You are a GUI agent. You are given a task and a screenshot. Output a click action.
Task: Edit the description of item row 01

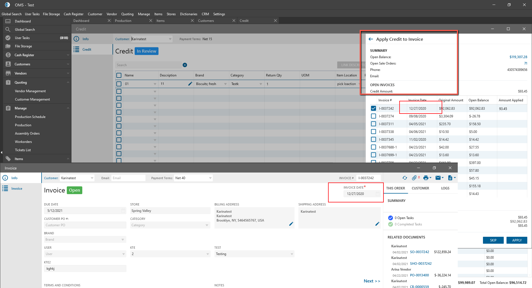[x=190, y=84]
